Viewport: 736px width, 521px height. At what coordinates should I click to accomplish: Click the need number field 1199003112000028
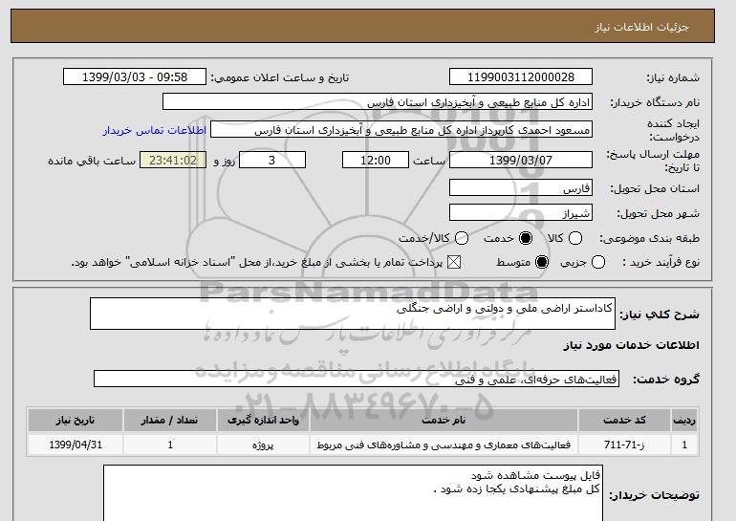tap(521, 77)
